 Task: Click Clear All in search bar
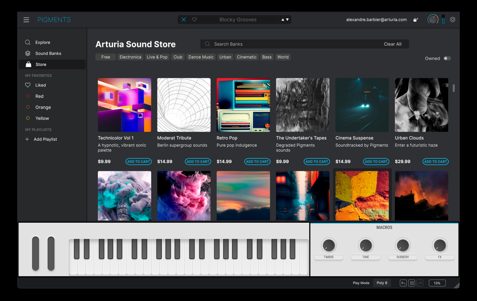point(393,44)
